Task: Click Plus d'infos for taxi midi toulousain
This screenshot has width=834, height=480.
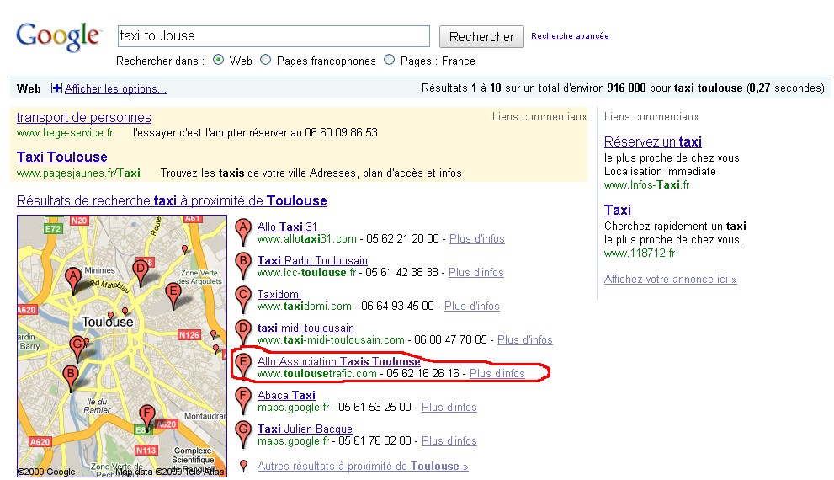Action: tap(525, 339)
